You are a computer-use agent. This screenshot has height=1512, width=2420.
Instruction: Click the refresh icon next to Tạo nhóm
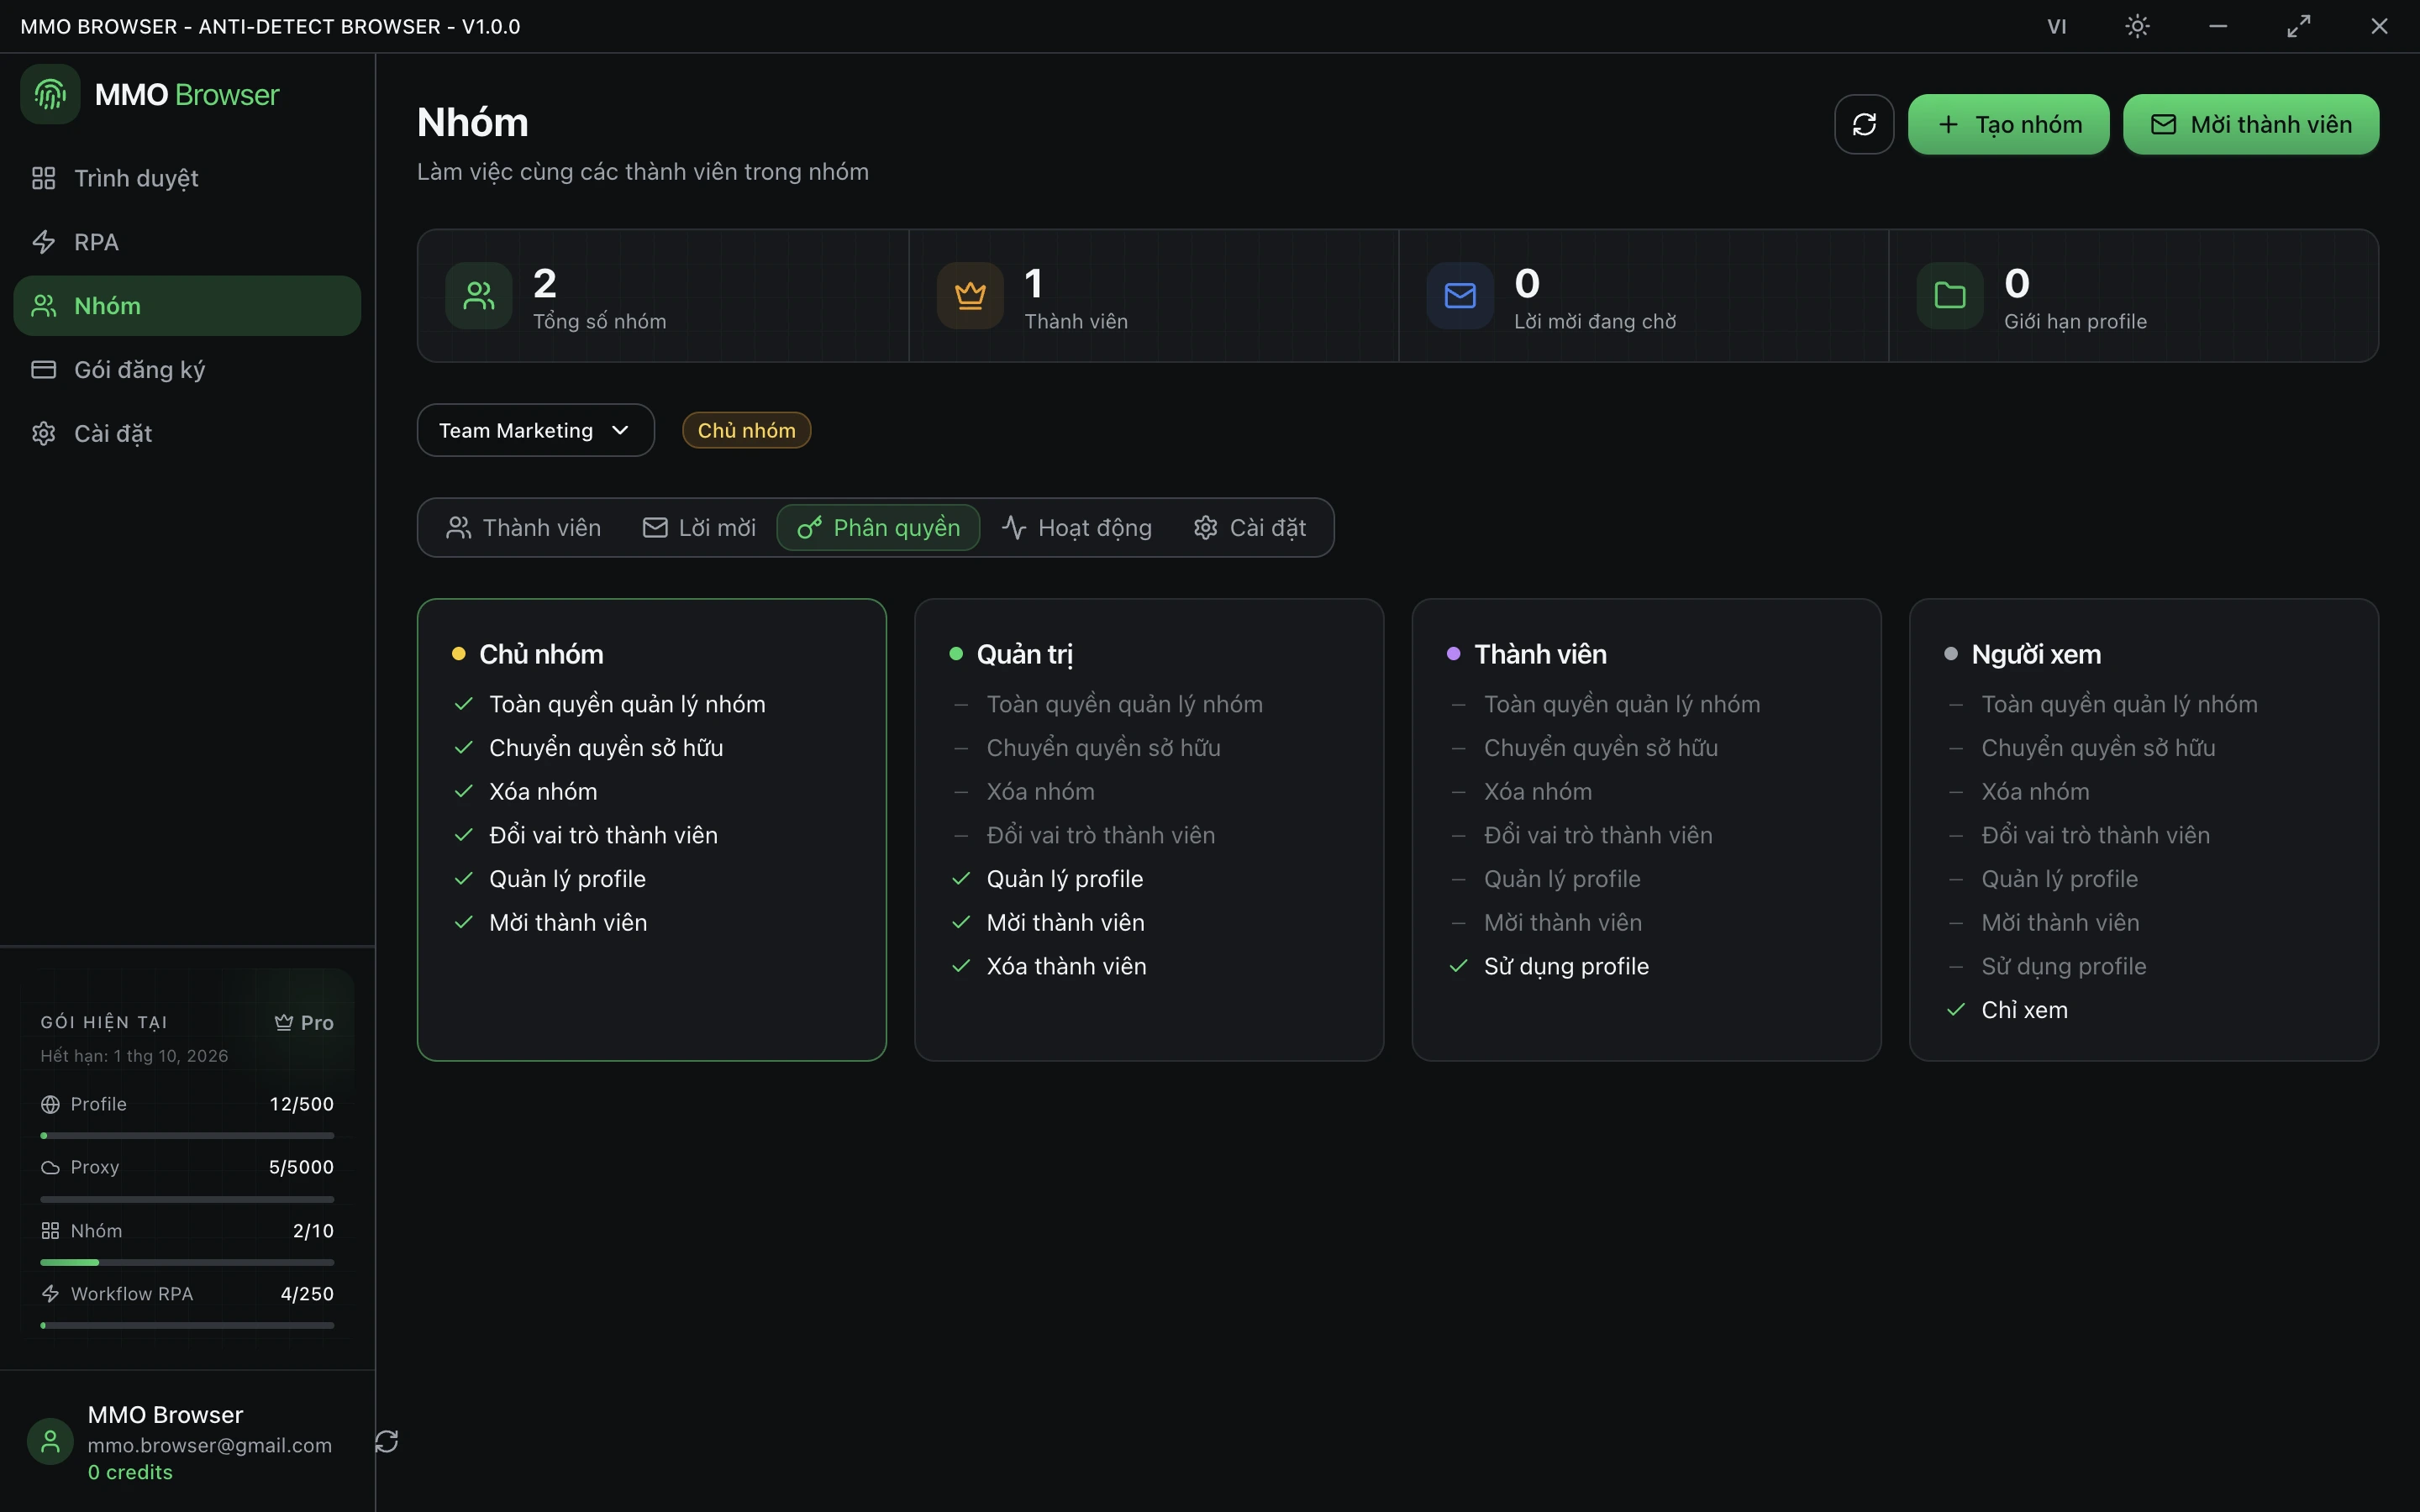1864,124
